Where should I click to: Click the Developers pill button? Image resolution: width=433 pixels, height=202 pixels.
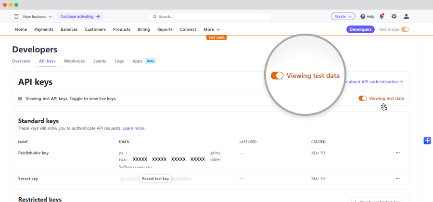point(360,29)
